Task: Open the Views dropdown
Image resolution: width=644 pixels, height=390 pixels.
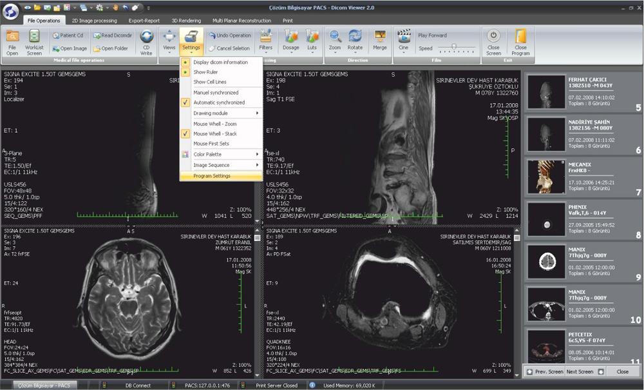Action: pyautogui.click(x=169, y=42)
